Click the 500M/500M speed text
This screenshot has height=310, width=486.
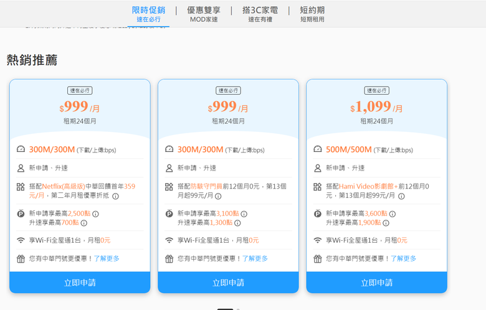(349, 149)
